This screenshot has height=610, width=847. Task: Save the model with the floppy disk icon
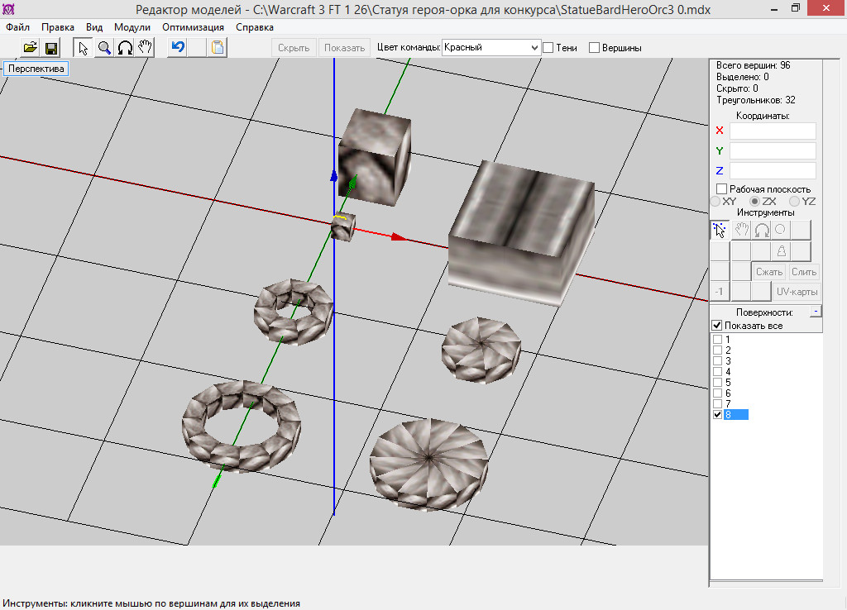point(51,47)
